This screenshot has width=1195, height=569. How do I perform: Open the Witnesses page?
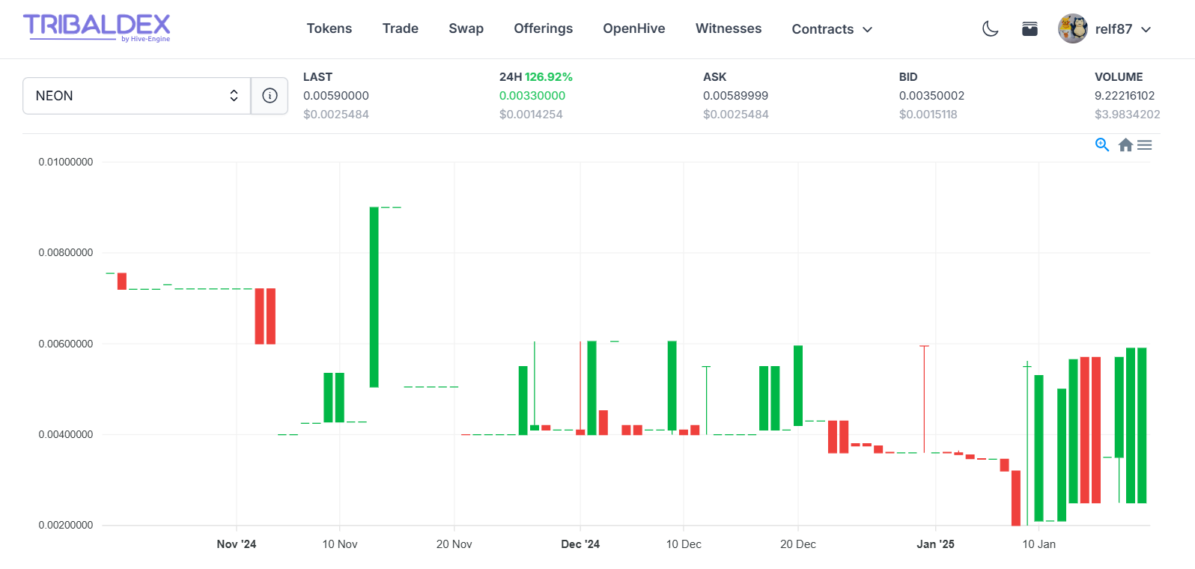[728, 28]
